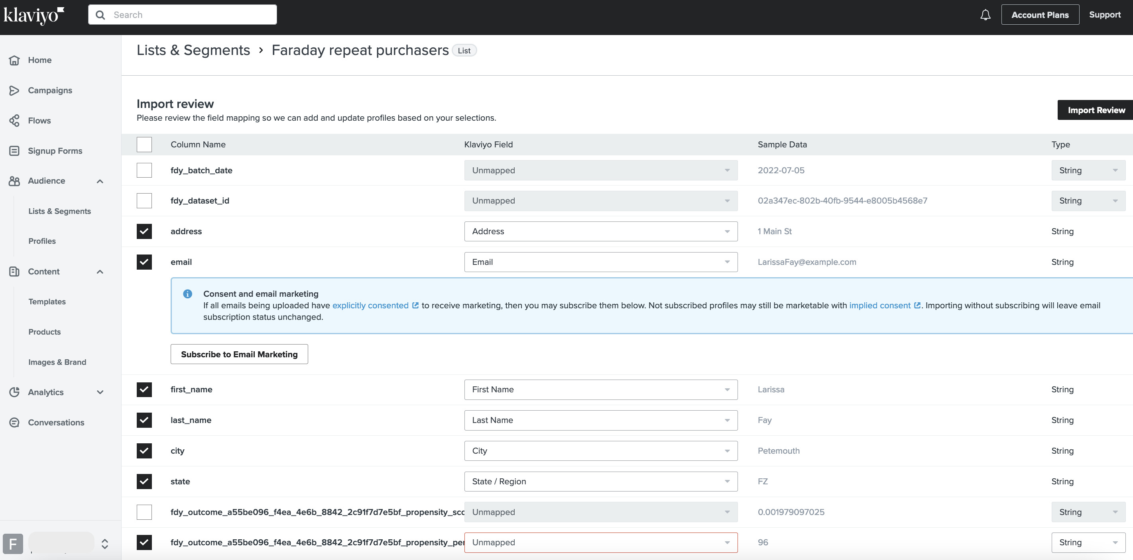
Task: Toggle the select-all header checkbox
Action: click(x=144, y=145)
